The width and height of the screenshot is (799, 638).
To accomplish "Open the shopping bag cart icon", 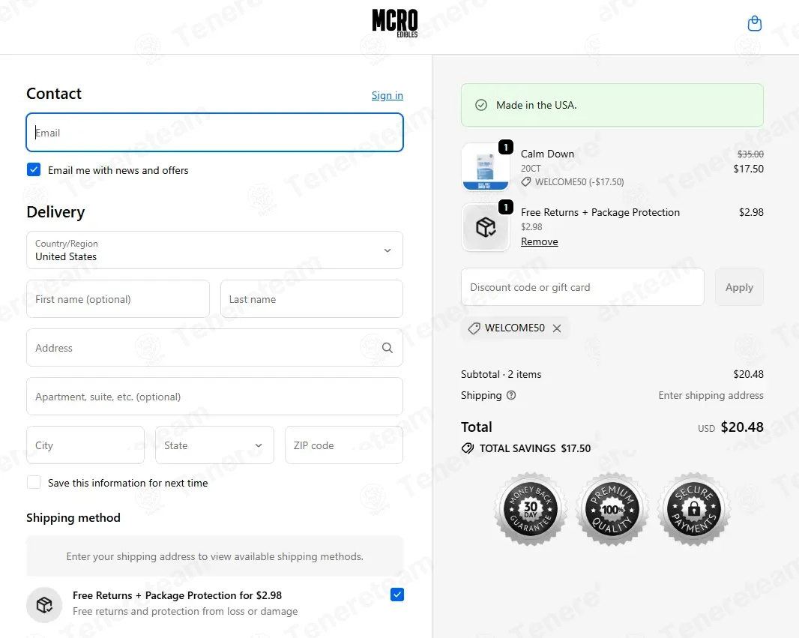I will pos(754,23).
